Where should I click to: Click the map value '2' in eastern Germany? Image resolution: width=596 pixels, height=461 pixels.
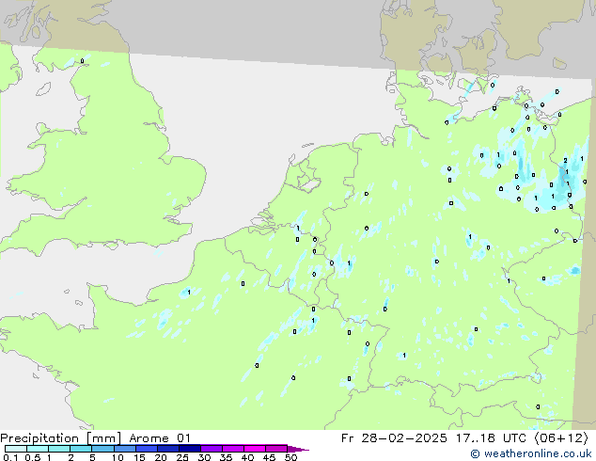pos(565,161)
